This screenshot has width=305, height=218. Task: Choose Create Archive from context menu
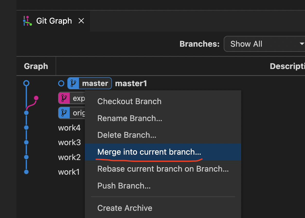pyautogui.click(x=163, y=208)
